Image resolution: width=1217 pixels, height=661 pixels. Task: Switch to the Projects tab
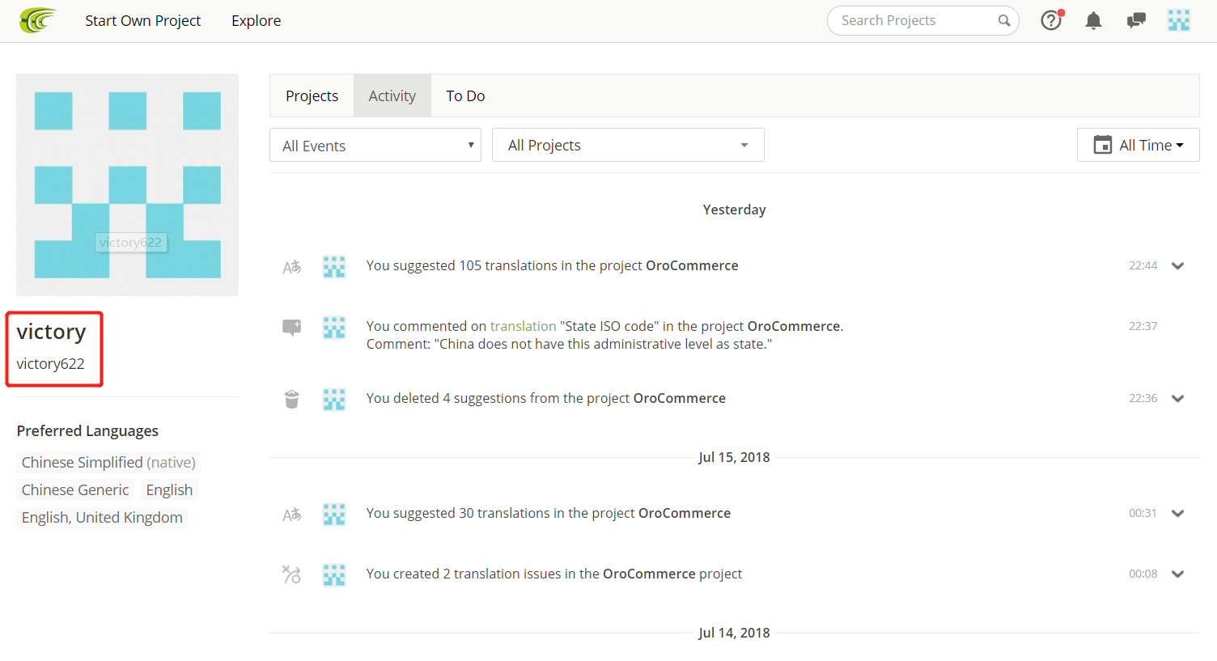click(312, 95)
